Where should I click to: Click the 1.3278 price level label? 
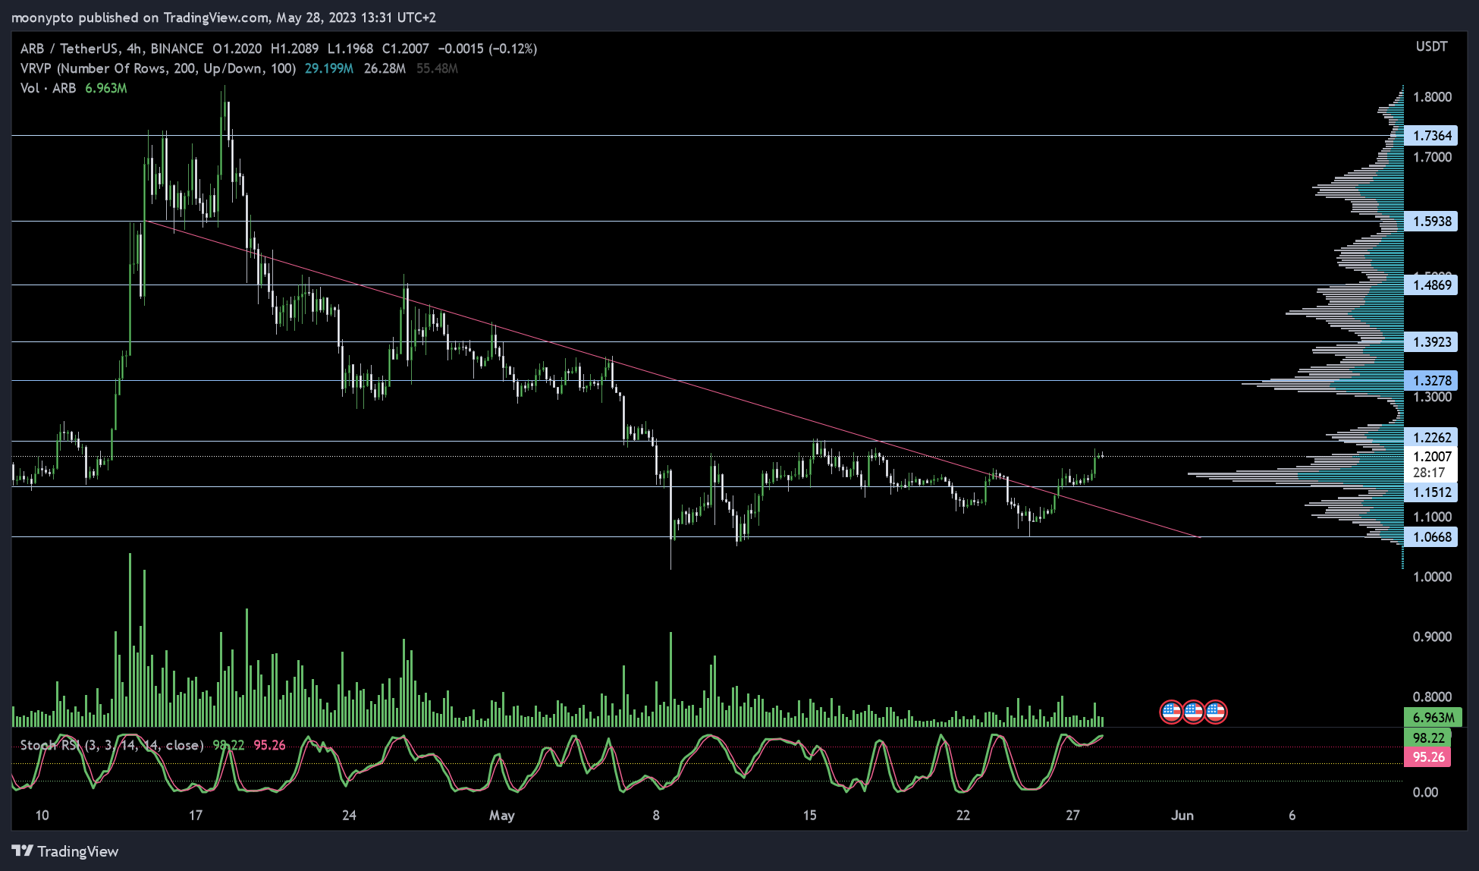click(1430, 381)
